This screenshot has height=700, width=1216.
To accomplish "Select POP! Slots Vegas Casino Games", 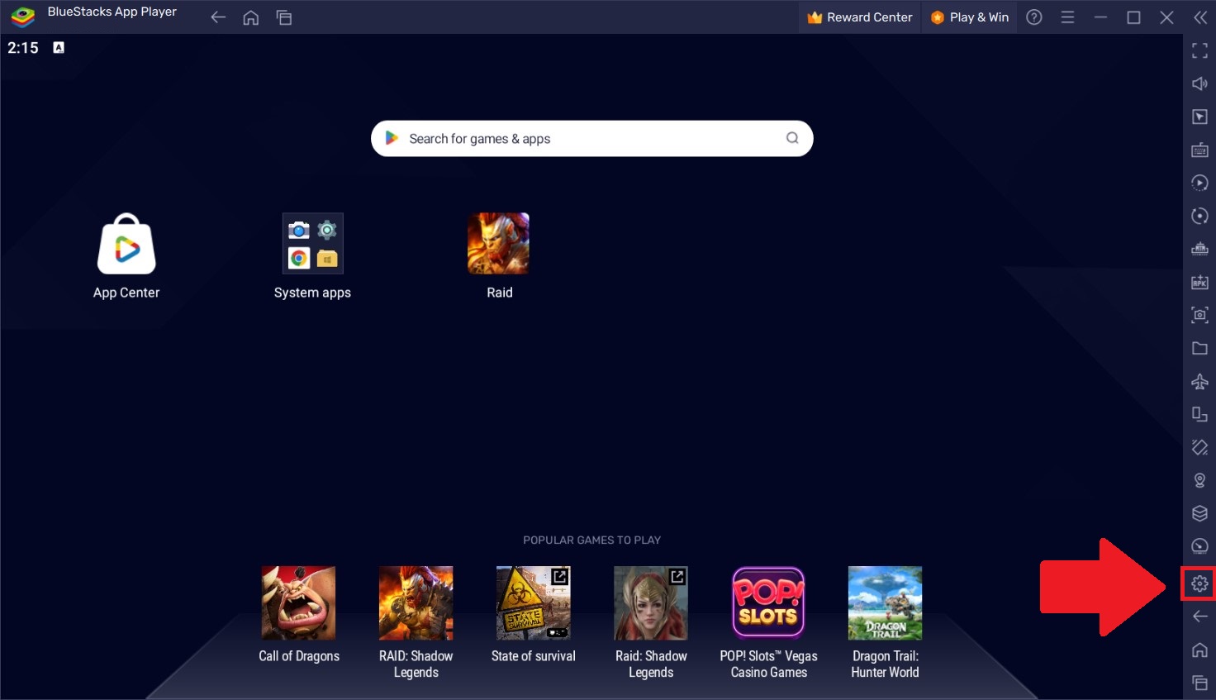I will click(768, 603).
